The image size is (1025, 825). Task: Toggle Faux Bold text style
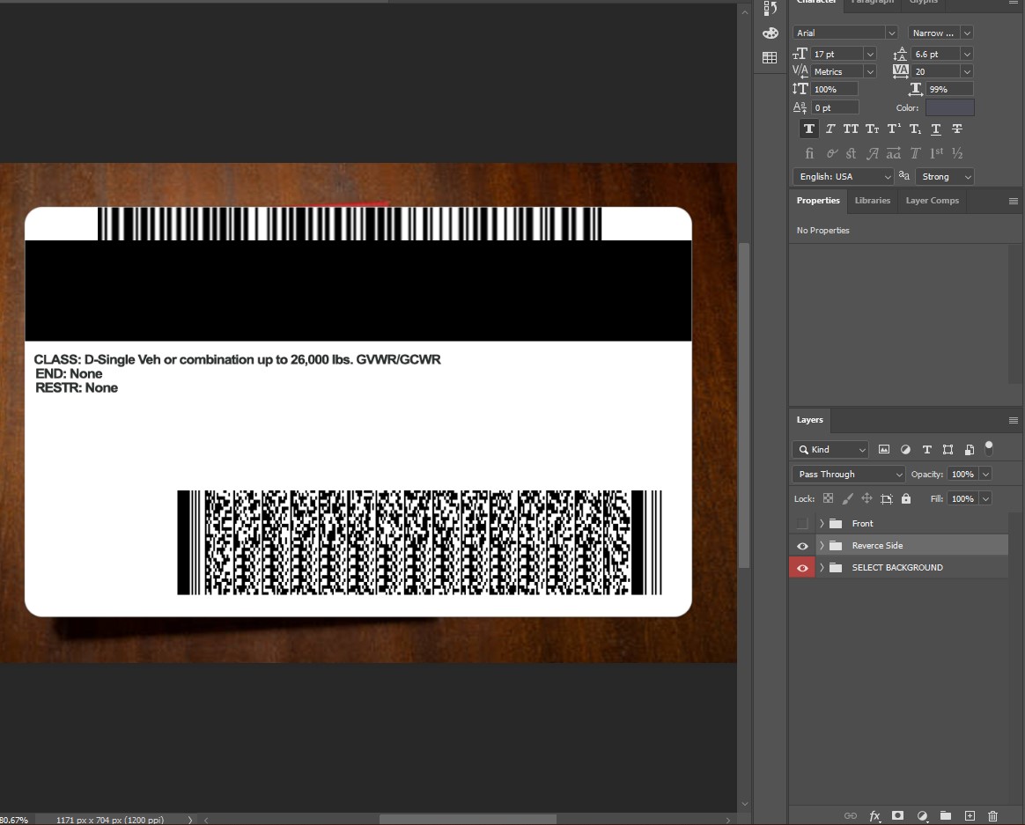pos(809,129)
